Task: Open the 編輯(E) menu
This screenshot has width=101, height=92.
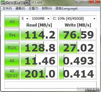Action: [20, 8]
